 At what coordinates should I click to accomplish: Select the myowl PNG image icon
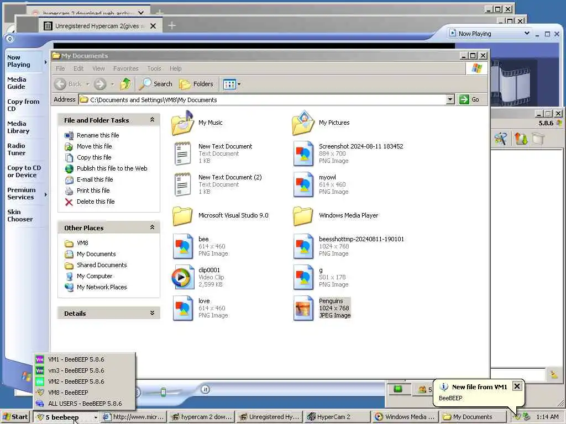coord(303,184)
